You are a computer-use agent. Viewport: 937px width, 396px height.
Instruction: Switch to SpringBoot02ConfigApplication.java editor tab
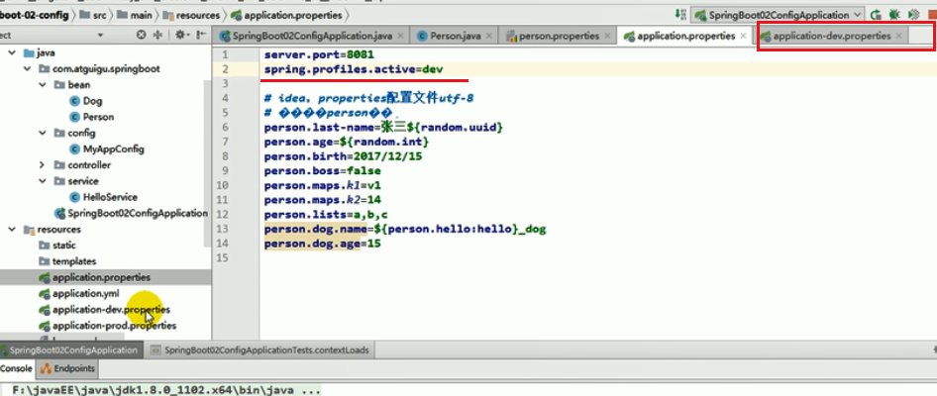(311, 36)
